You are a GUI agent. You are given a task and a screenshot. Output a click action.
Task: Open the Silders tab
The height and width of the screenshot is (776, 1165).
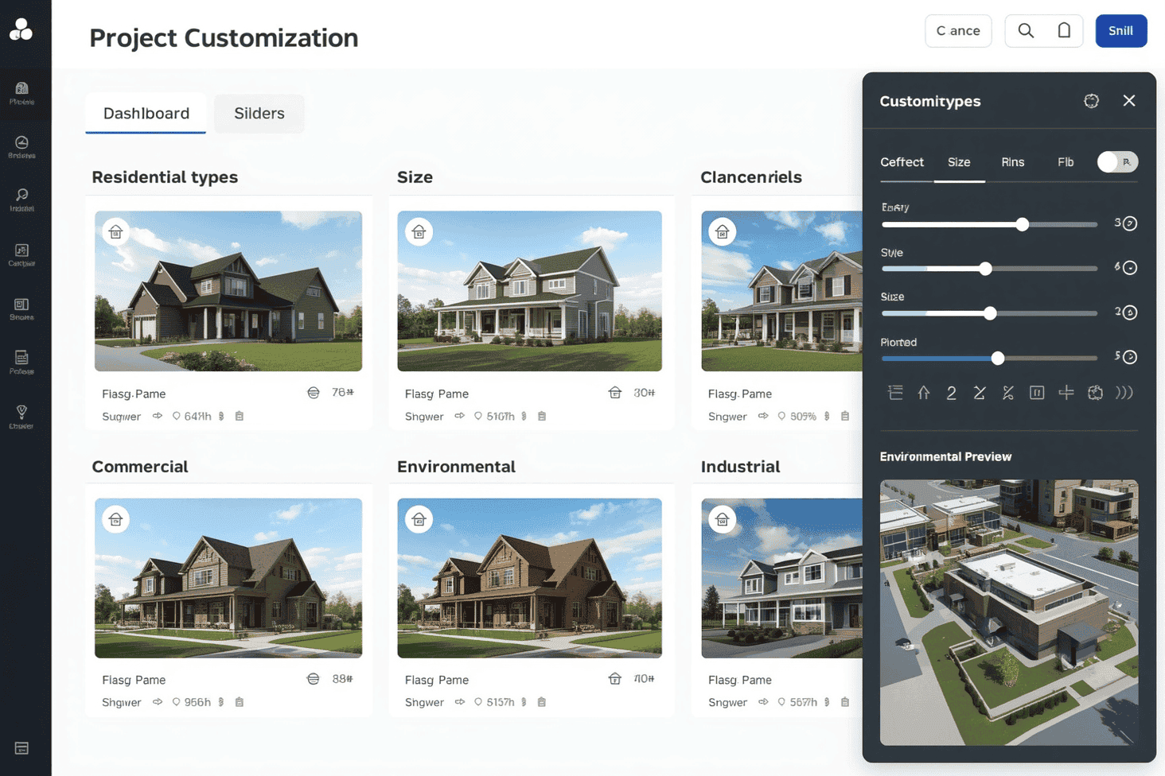(259, 114)
